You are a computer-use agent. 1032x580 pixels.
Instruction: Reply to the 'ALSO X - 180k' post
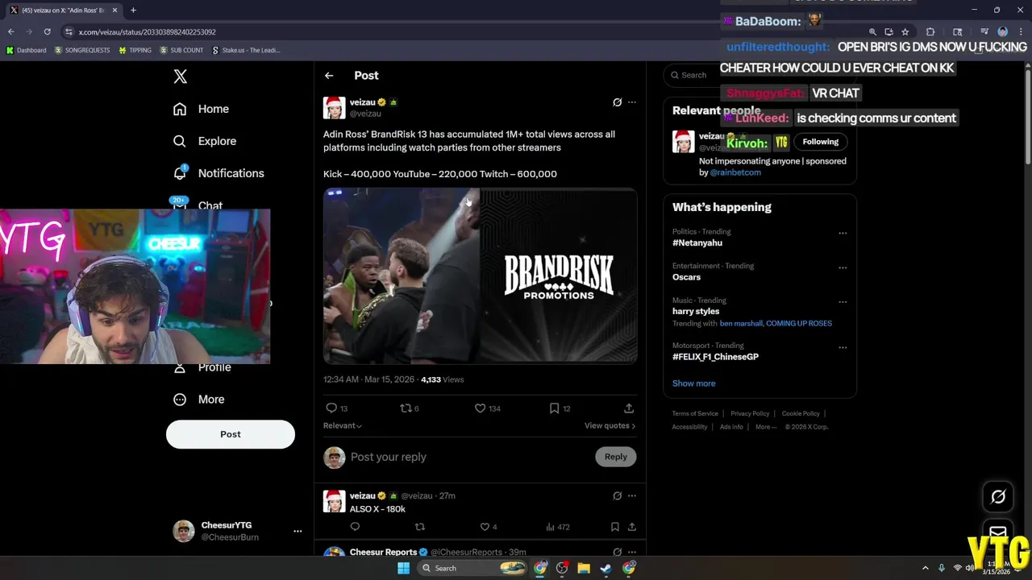pyautogui.click(x=355, y=527)
